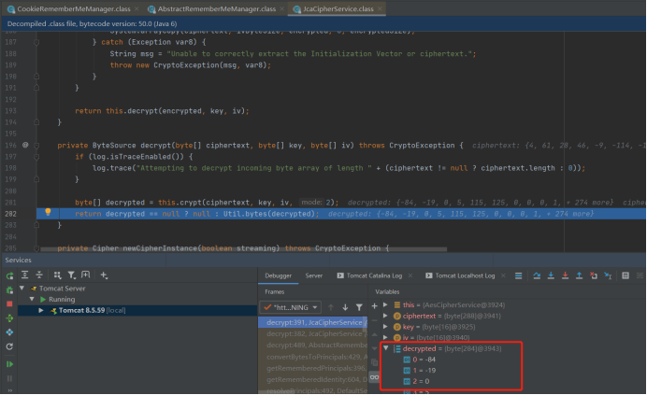
Task: Open the thread selector dropdown "htt...NING"
Action: [292, 307]
